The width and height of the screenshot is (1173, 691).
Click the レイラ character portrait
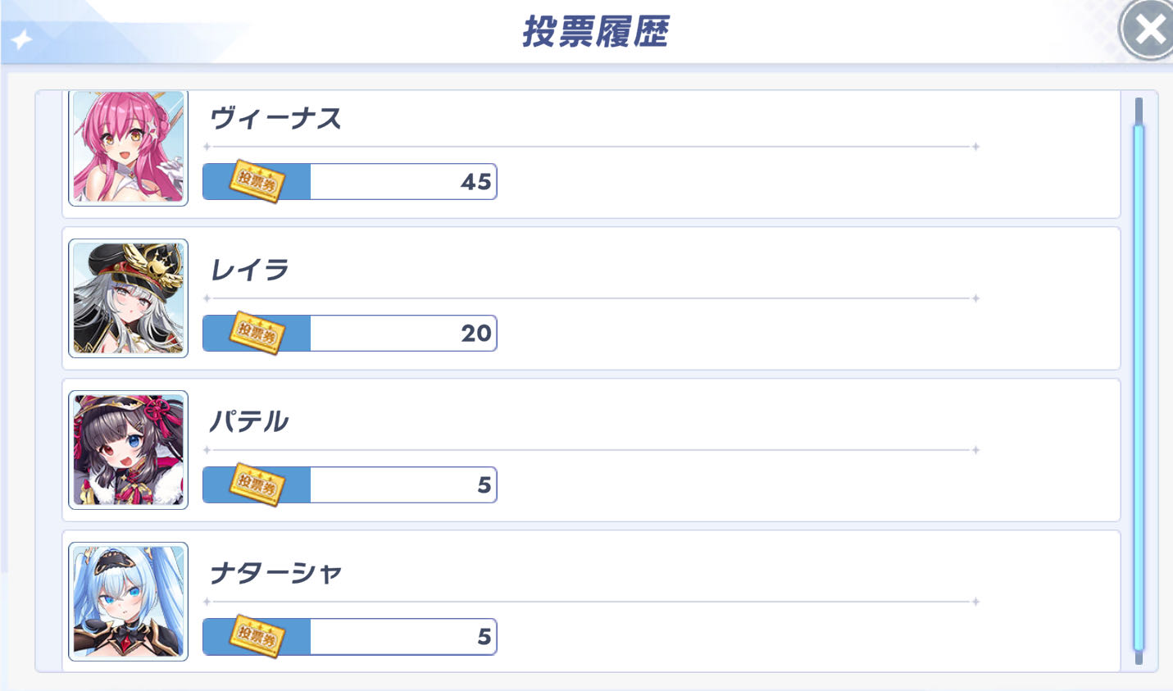click(x=128, y=298)
